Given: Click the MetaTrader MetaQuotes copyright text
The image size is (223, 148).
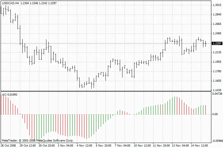Looking at the screenshot, I should point(37,140).
